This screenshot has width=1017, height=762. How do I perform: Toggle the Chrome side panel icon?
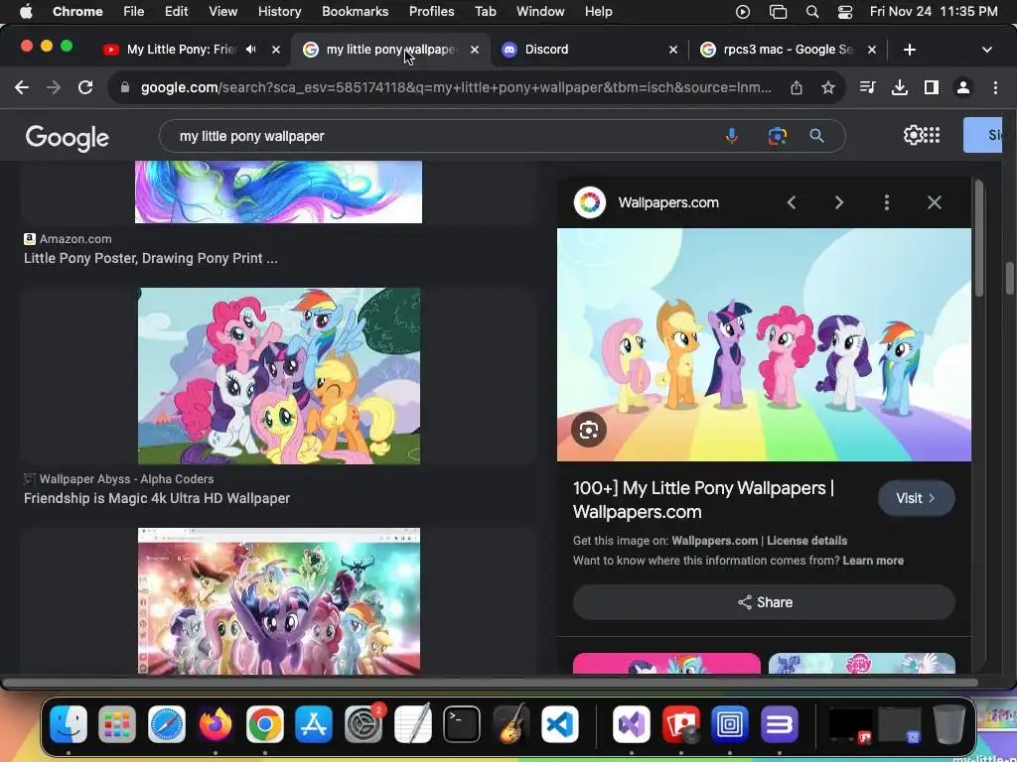coord(932,87)
